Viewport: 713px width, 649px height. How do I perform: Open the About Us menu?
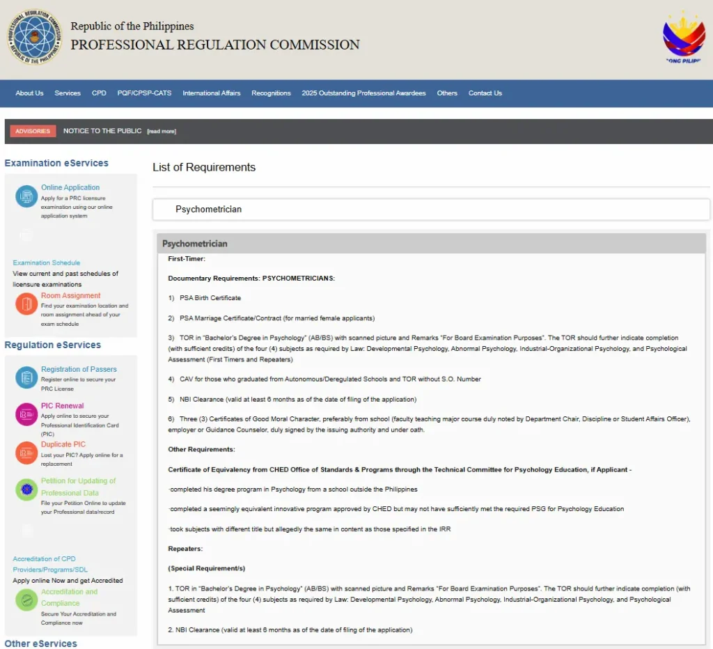[29, 93]
